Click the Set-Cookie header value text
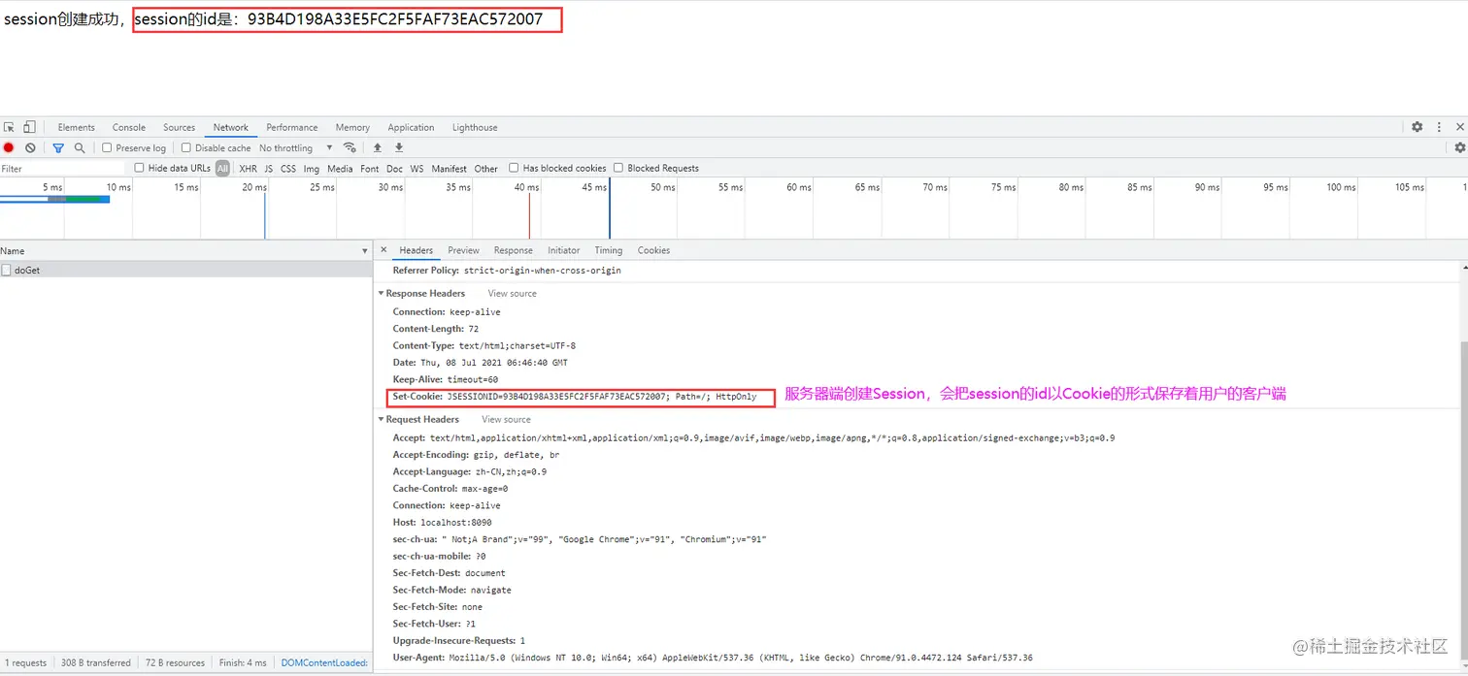The image size is (1468, 676). coord(602,397)
